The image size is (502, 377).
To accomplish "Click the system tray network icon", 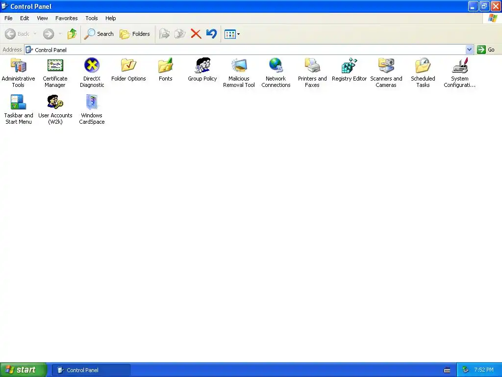I will coord(466,370).
